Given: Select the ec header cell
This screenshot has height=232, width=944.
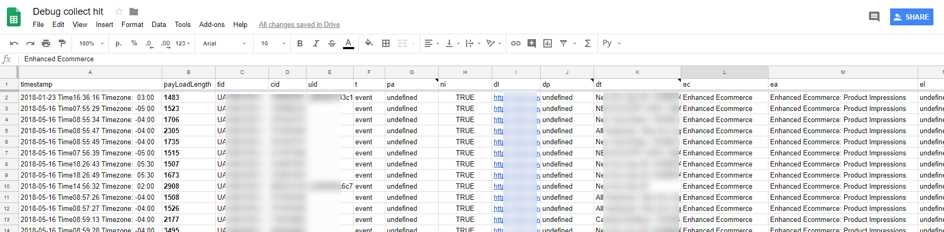Looking at the screenshot, I should click(724, 84).
